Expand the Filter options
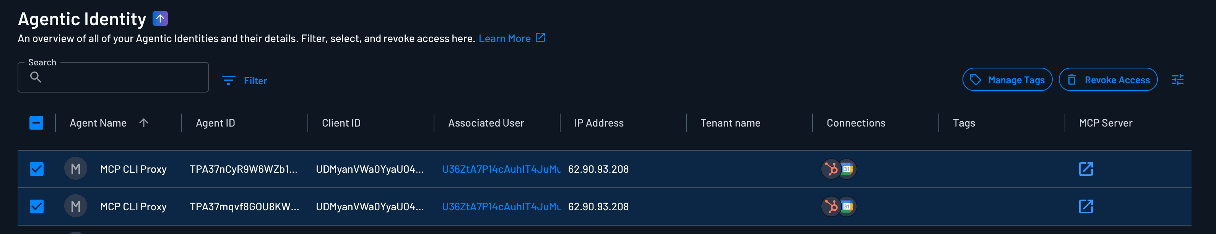Image resolution: width=1216 pixels, height=234 pixels. click(x=244, y=81)
